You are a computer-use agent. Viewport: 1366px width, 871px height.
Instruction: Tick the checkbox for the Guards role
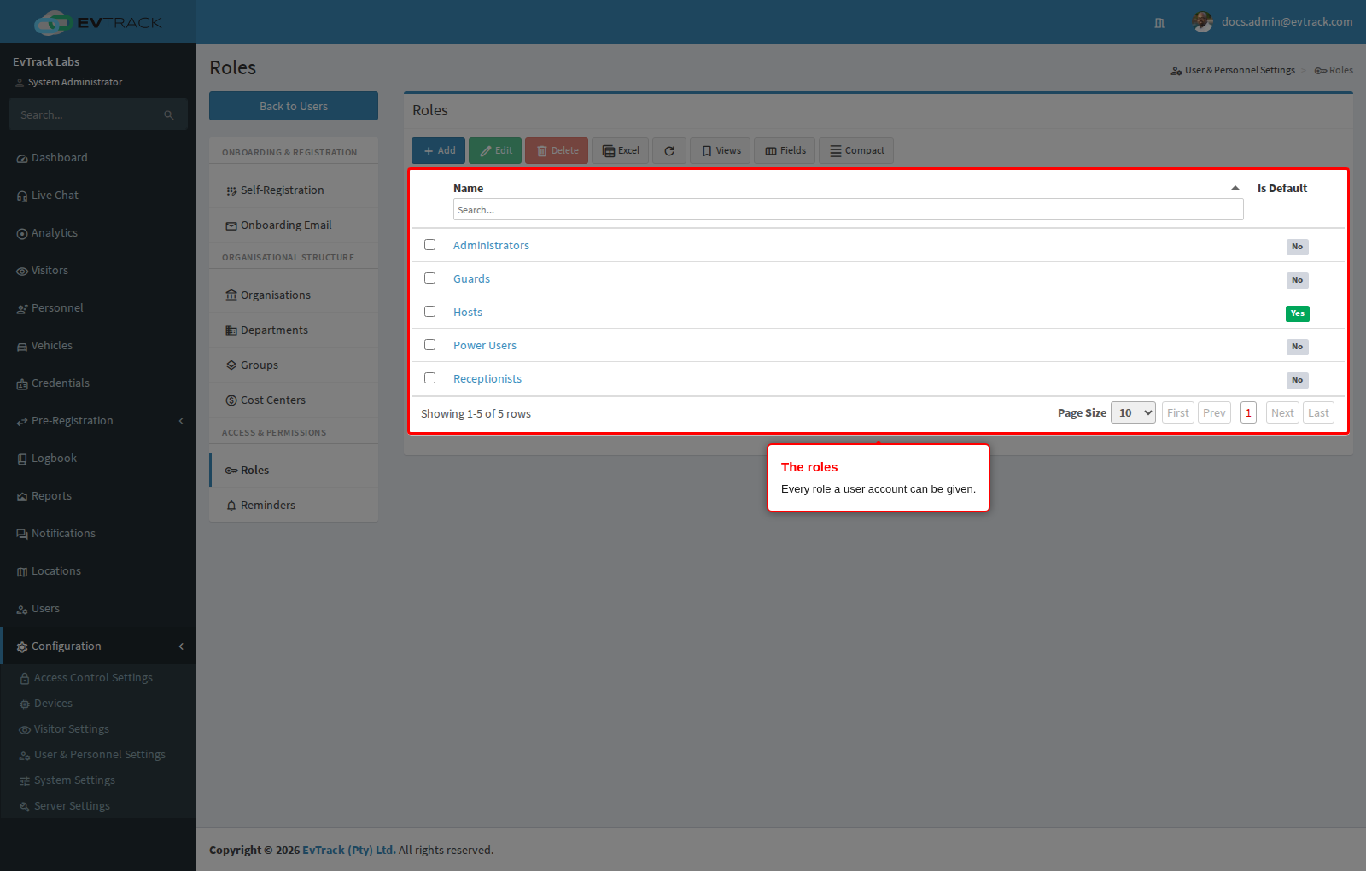[430, 278]
